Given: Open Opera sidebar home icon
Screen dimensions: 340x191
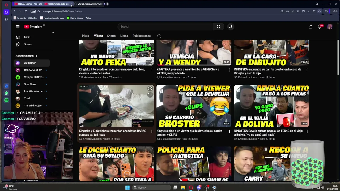Looking at the screenshot, I should point(6,12).
